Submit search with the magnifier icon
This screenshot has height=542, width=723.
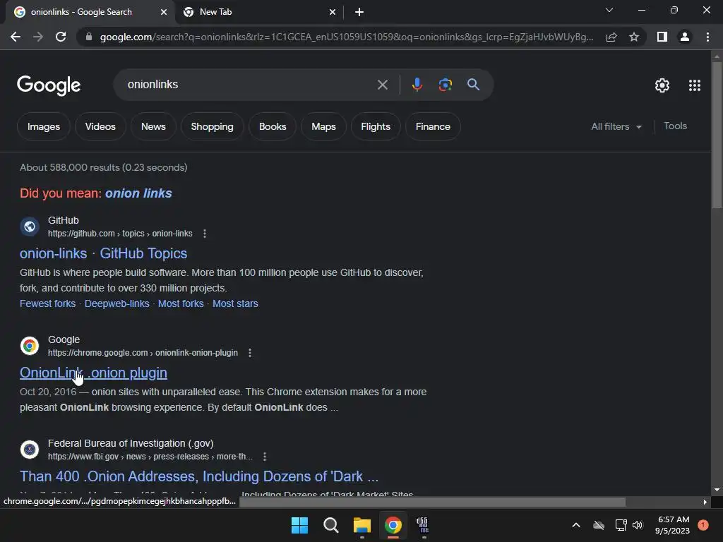click(x=473, y=85)
